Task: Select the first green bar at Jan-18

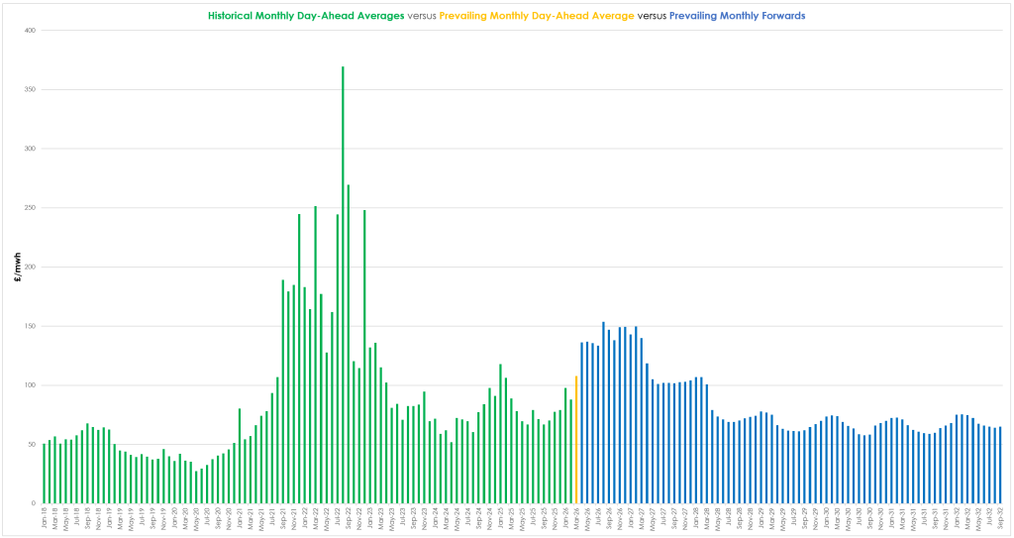Action: point(45,474)
